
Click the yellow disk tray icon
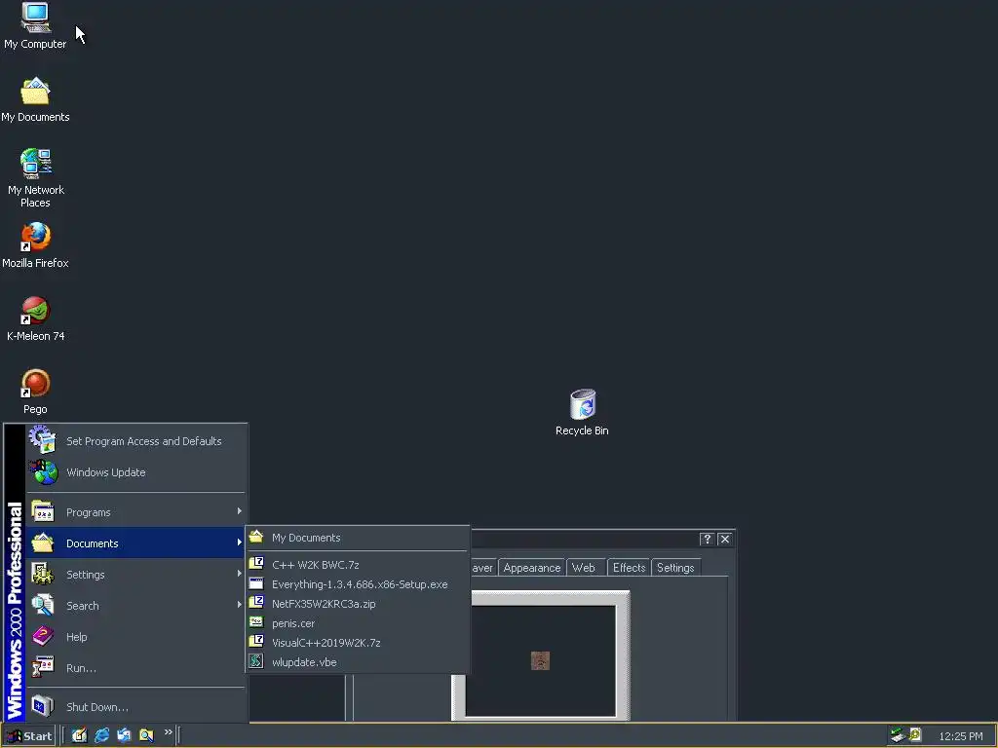[x=916, y=734]
